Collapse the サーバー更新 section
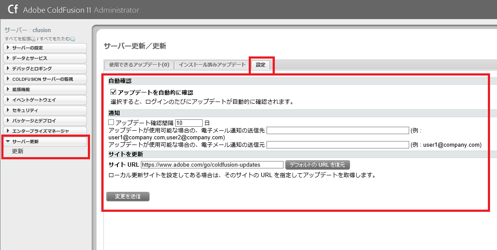 coord(45,141)
